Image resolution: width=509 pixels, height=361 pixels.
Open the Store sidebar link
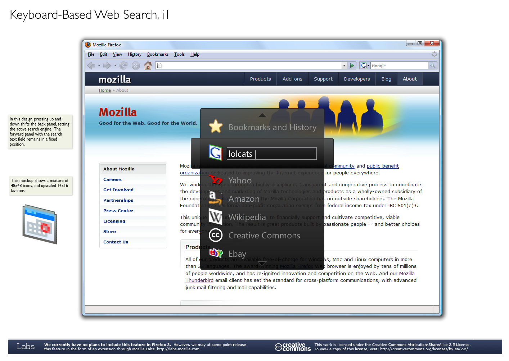pos(109,232)
